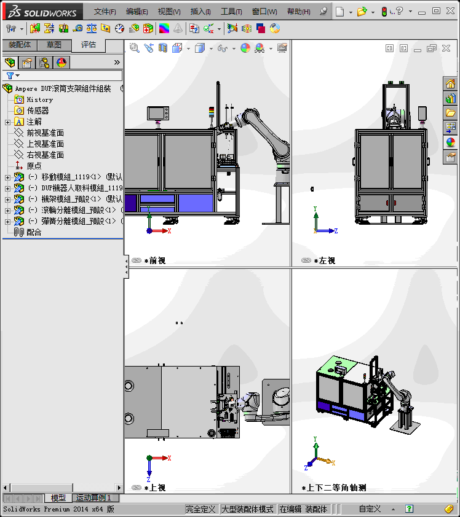
Task: Open the Appearances task pane ball icon
Action: coord(450,142)
